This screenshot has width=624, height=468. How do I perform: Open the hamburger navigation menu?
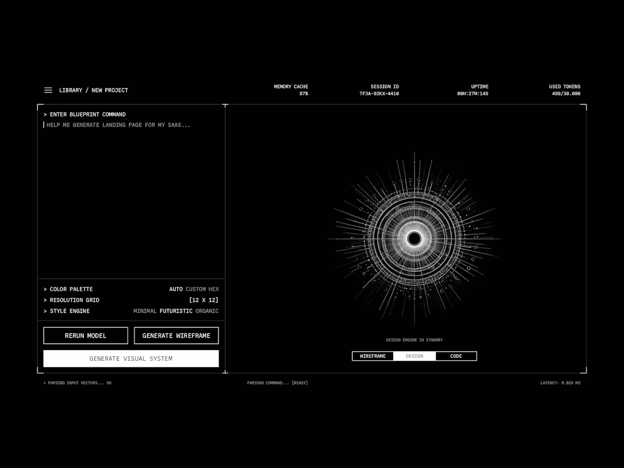pos(48,90)
